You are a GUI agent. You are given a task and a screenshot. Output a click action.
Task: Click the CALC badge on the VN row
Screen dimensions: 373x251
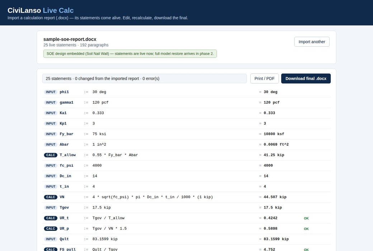51,197
